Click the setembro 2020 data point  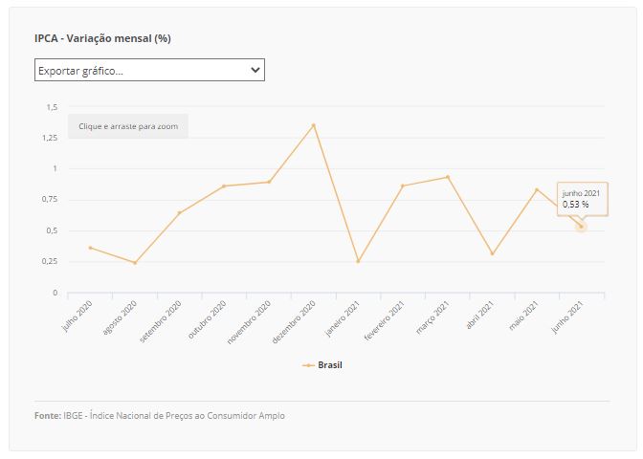[179, 212]
